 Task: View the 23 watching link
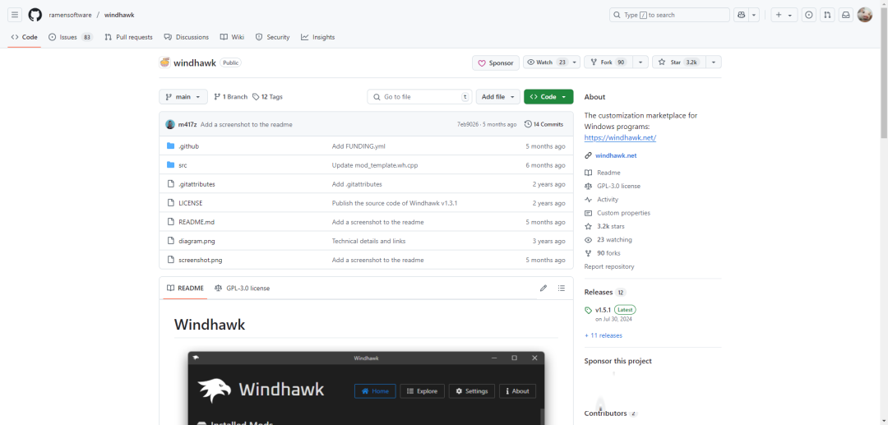(x=608, y=240)
